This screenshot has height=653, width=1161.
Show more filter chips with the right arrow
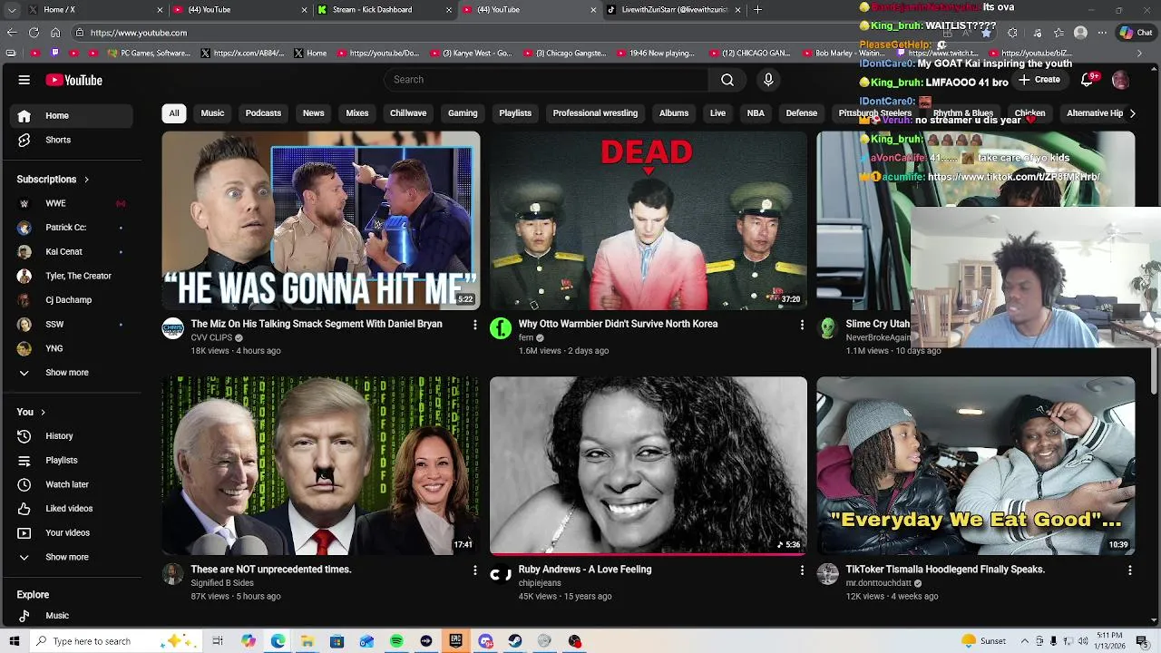(1131, 113)
